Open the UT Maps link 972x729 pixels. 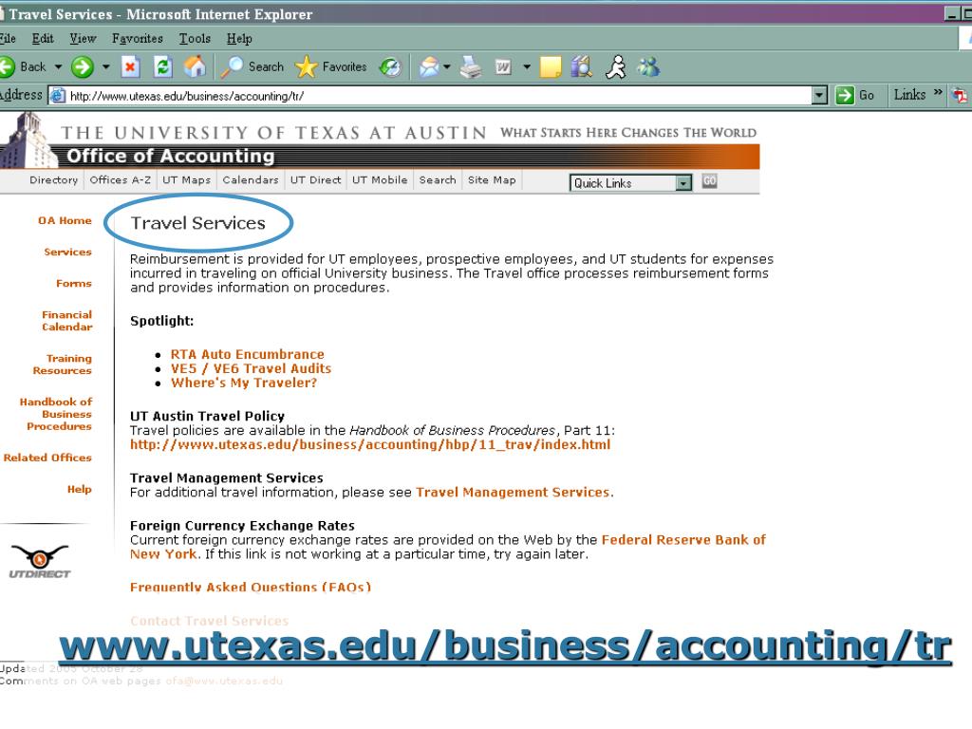[187, 179]
